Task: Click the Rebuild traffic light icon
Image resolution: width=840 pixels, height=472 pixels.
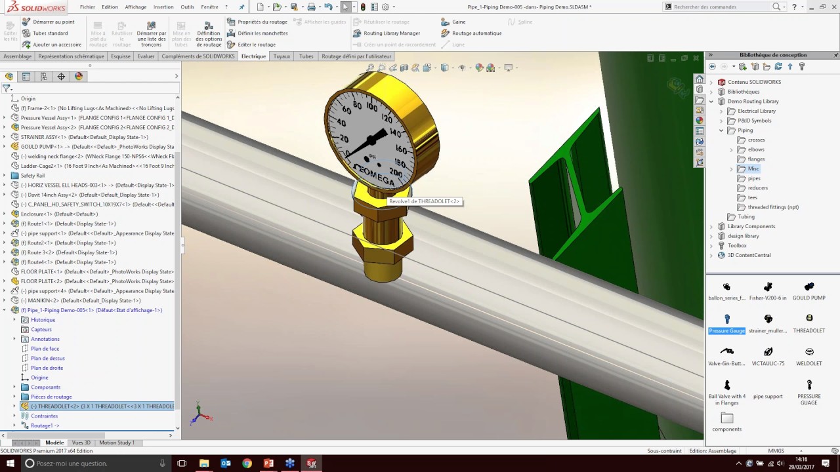Action: click(x=363, y=7)
